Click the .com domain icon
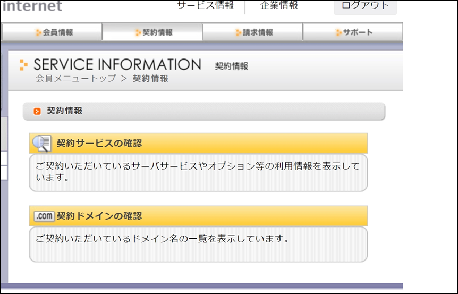Image resolution: width=458 pixels, height=294 pixels. (x=45, y=216)
